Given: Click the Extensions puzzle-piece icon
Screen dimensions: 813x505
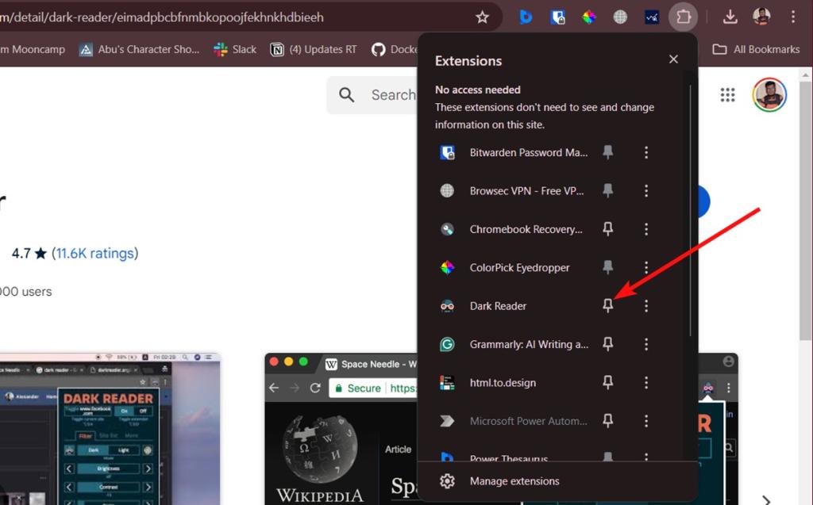Looking at the screenshot, I should coord(684,17).
